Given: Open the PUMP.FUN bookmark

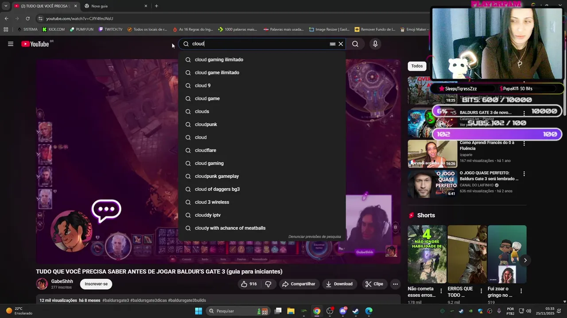Looking at the screenshot, I should click(82, 30).
